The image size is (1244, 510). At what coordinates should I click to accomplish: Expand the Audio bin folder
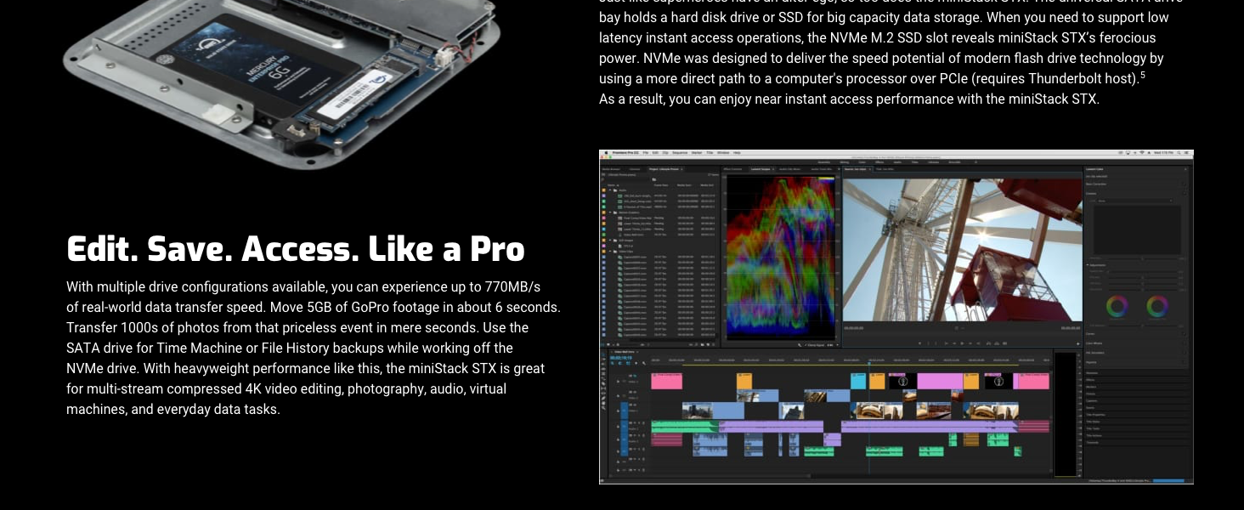click(x=611, y=190)
